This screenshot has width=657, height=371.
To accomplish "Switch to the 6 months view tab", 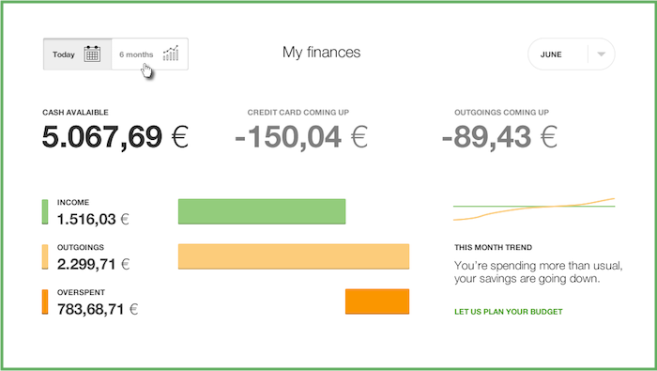I will point(149,54).
